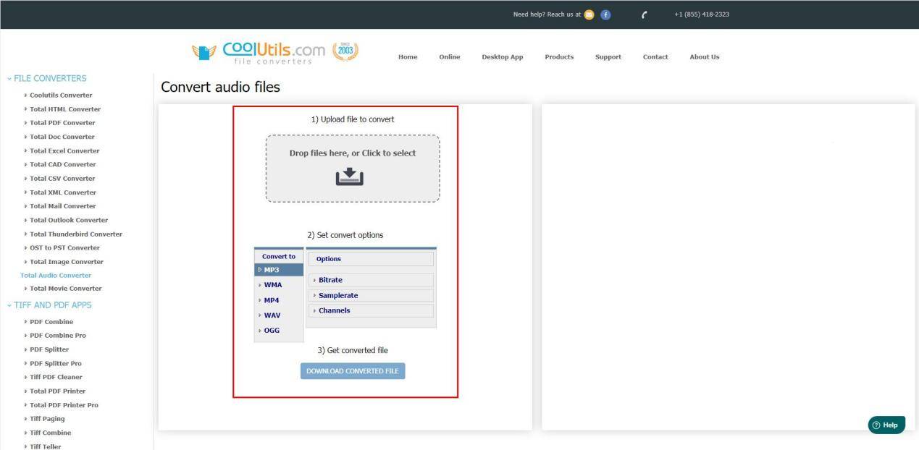
Task: Click the phone number +1 (855) 418-2323
Action: 702,14
